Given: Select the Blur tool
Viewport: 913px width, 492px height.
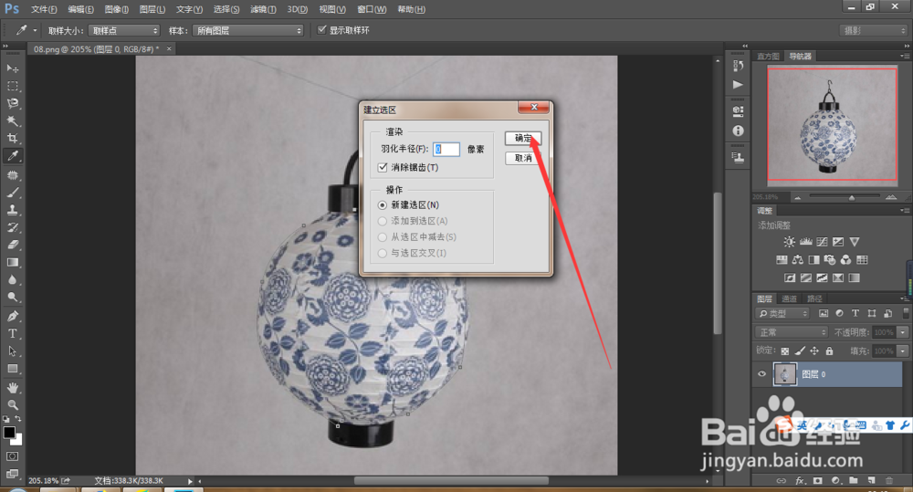Looking at the screenshot, I should pos(12,280).
